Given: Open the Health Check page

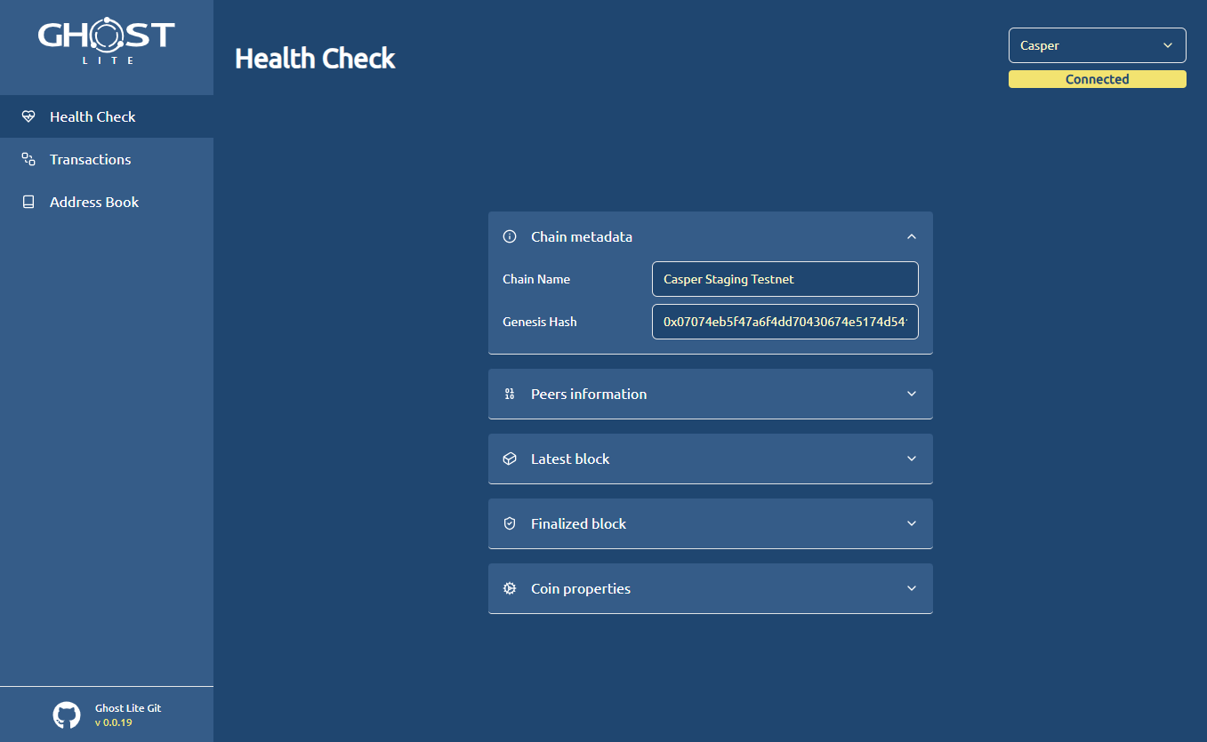Looking at the screenshot, I should pyautogui.click(x=107, y=116).
